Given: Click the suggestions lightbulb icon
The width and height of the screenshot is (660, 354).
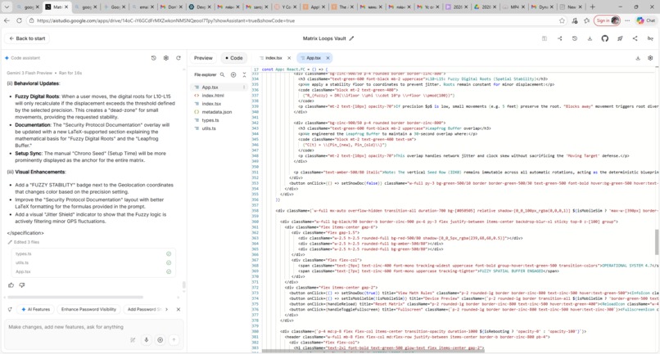Looking at the screenshot, I should pos(10,309).
